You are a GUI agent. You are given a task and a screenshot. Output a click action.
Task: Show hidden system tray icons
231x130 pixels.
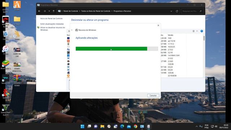pos(196,126)
